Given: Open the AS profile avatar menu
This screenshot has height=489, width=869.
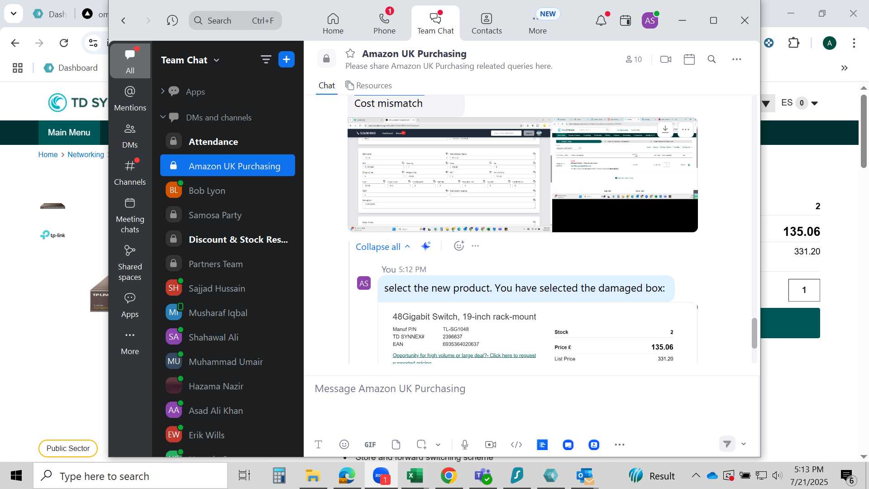Looking at the screenshot, I should tap(650, 20).
